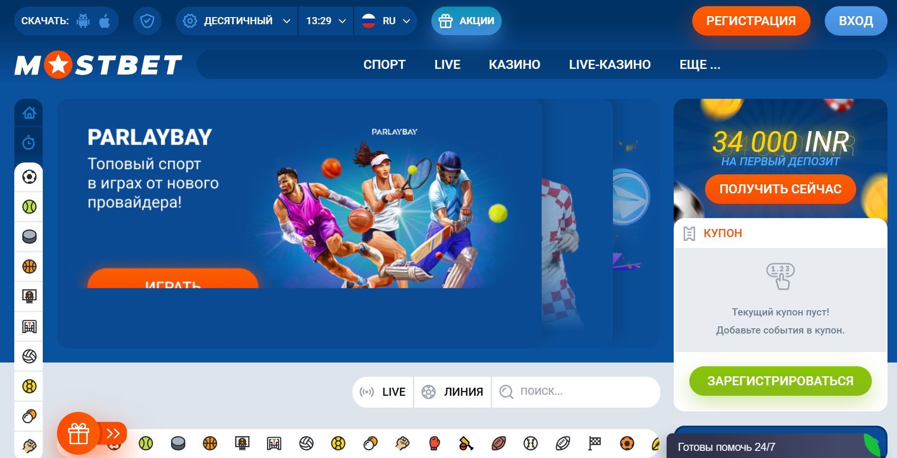Viewport: 897px width, 458px height.
Task: Go to the home icon in the left sidebar
Action: [29, 113]
